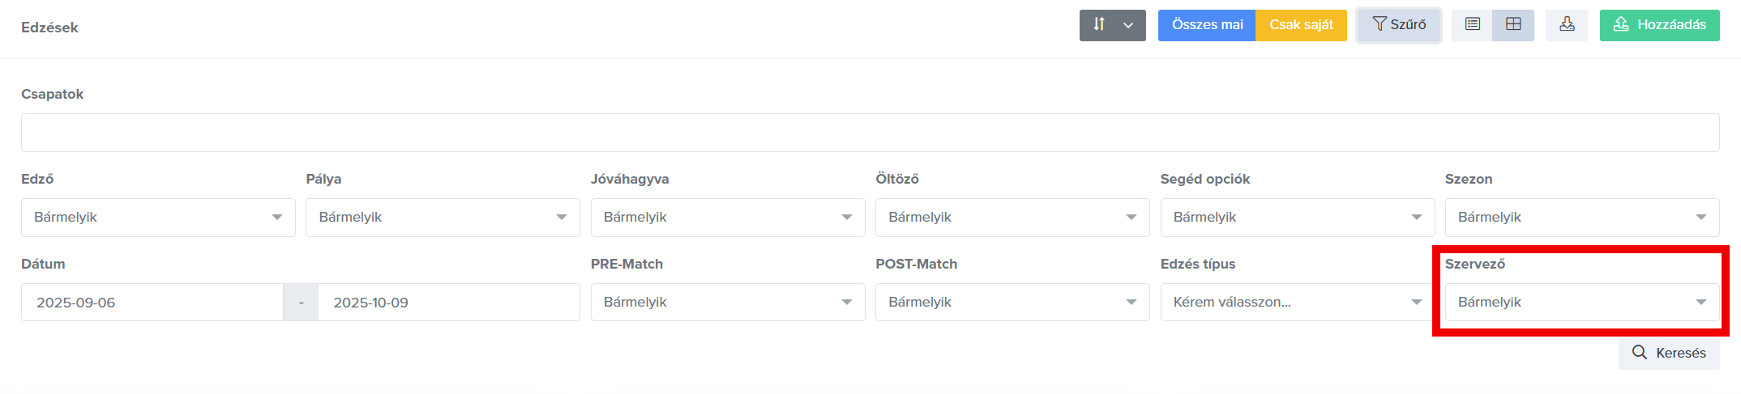
Task: Toggle the Szűrő filter panel
Action: tap(1399, 25)
